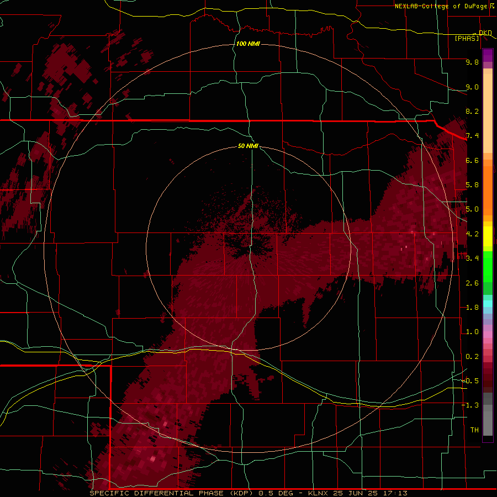
Task: Click the 9.0 scale value
Action: 472,87
